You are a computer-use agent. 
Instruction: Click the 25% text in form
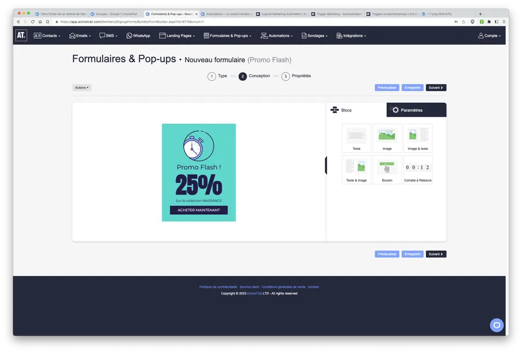point(199,185)
